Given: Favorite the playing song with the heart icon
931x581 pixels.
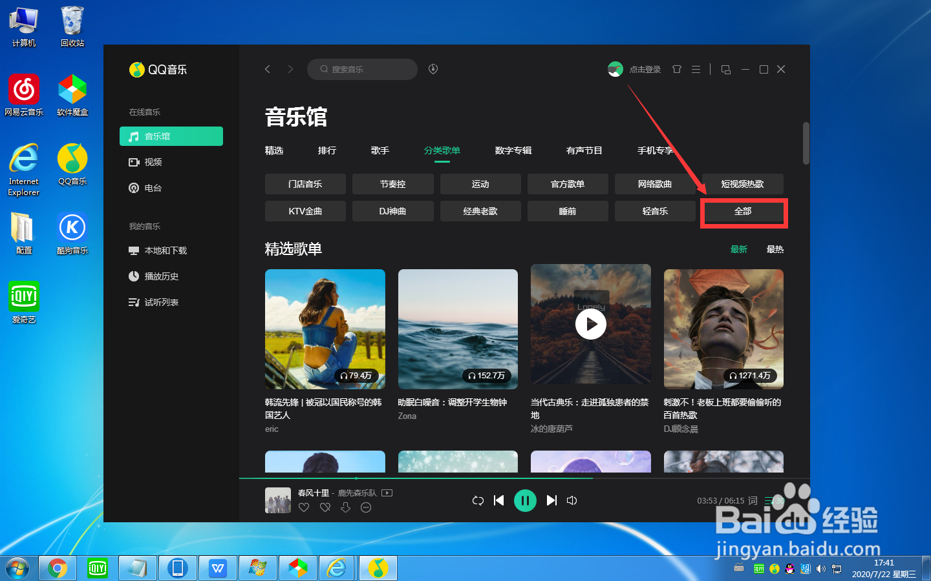Looking at the screenshot, I should [x=304, y=507].
